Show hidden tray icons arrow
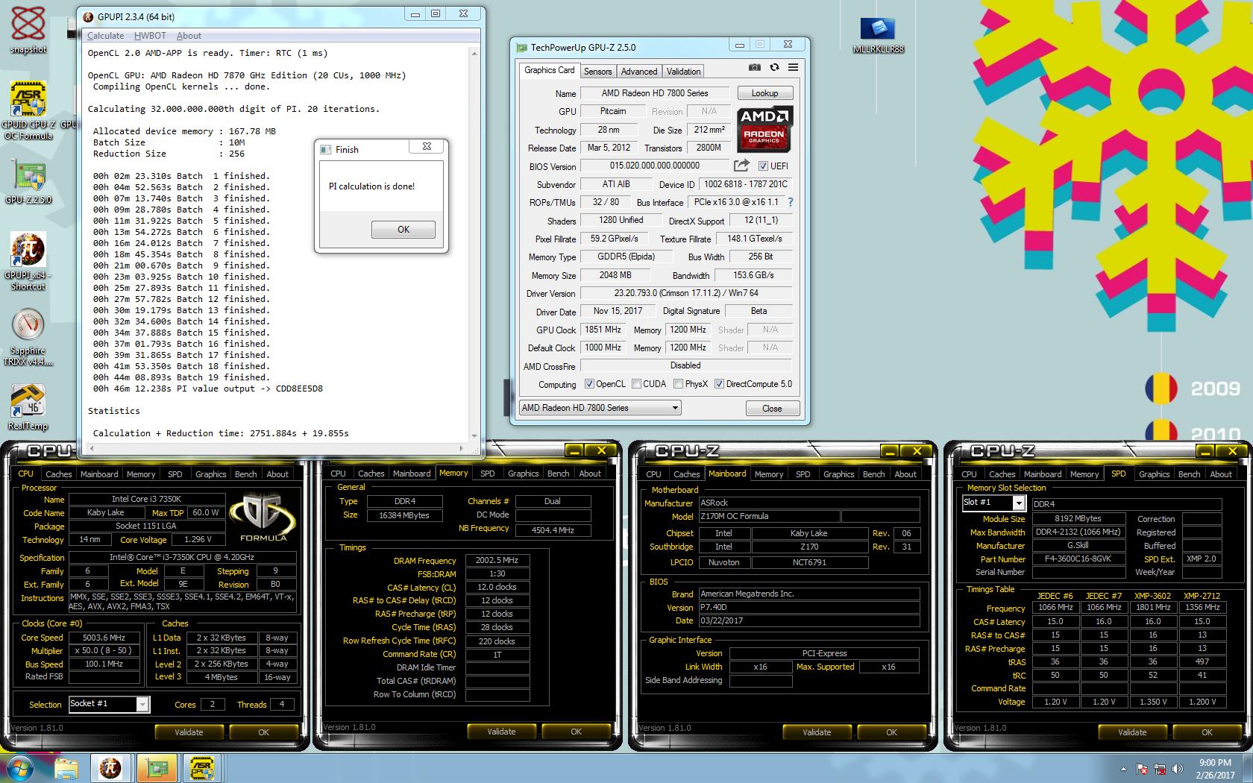The image size is (1253, 783). [x=1123, y=769]
